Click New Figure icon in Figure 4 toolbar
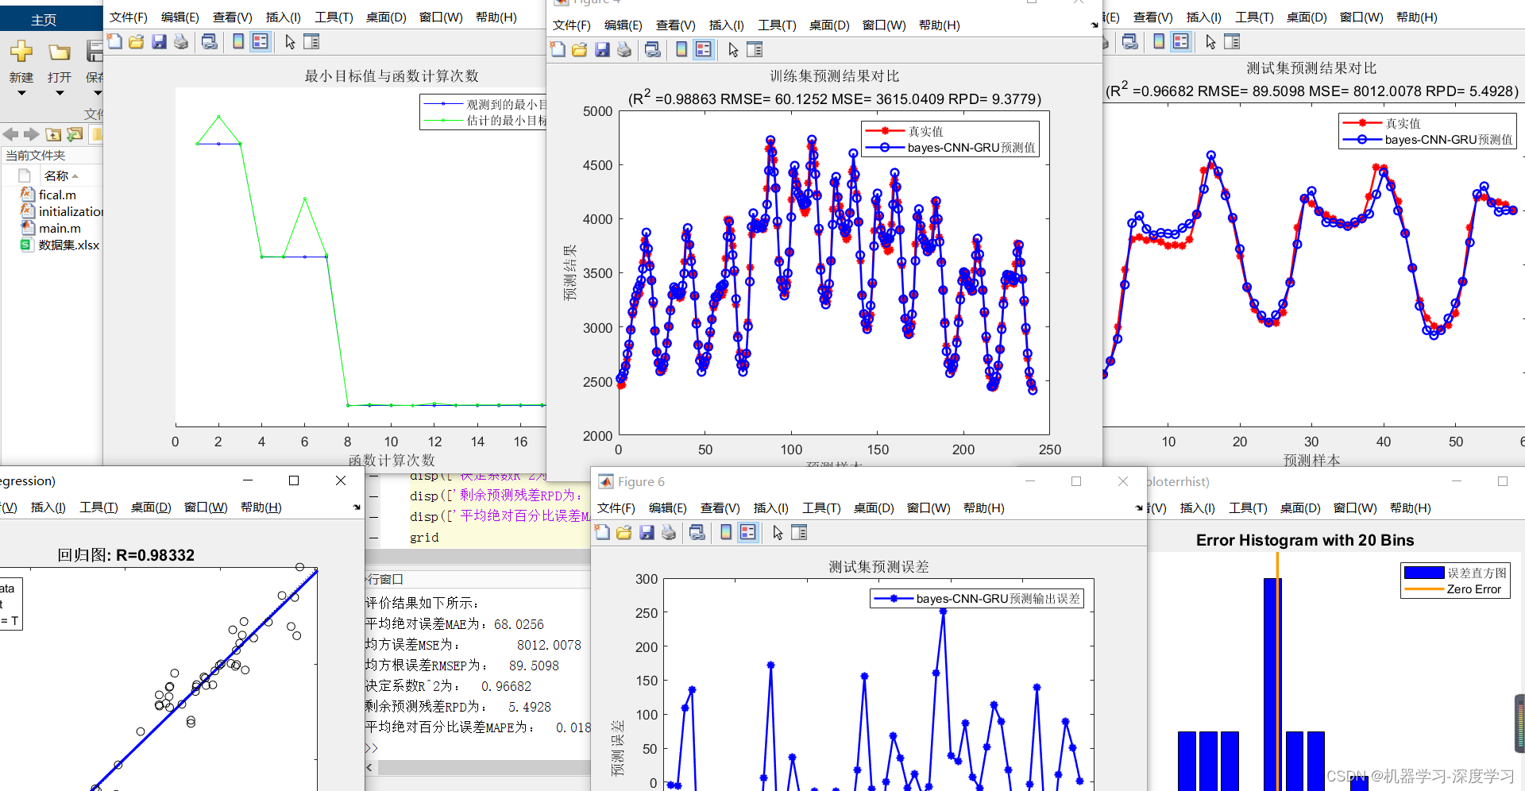1525x791 pixels. (x=558, y=49)
